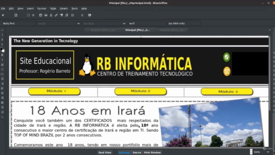
Task: Open the text color picker circles
Action: 2,50
